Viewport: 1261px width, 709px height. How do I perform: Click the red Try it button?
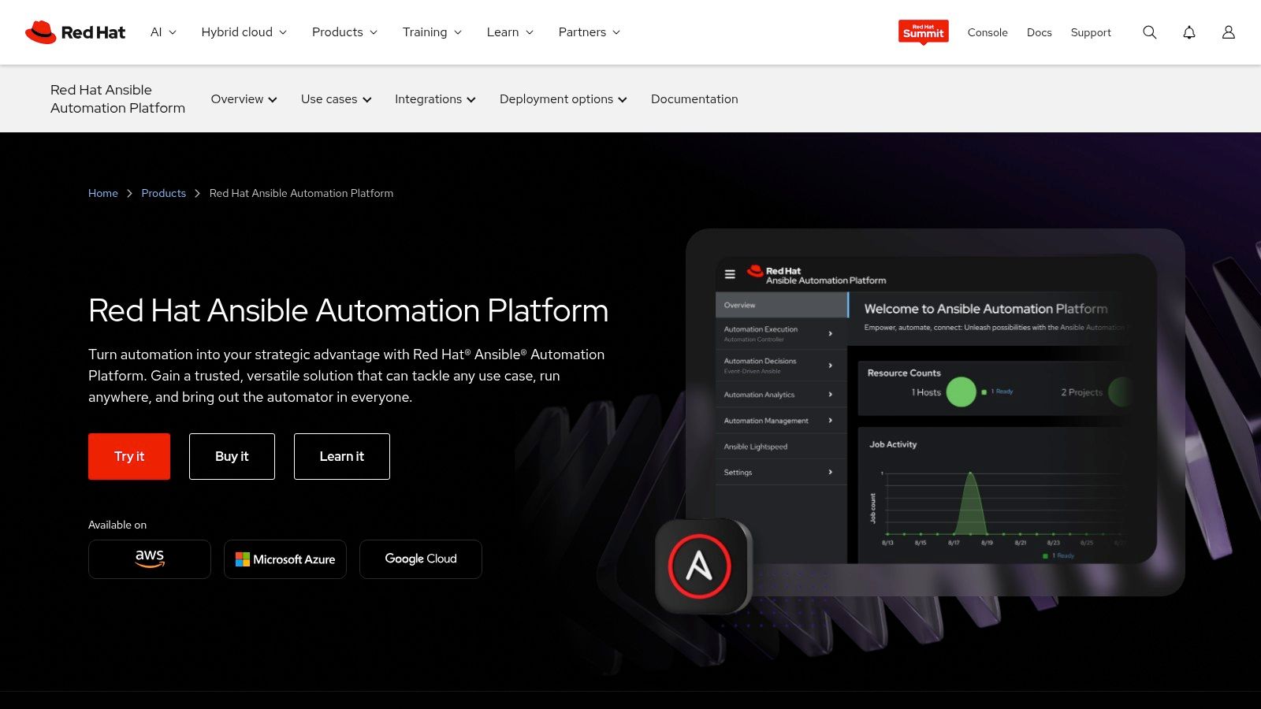(x=129, y=456)
